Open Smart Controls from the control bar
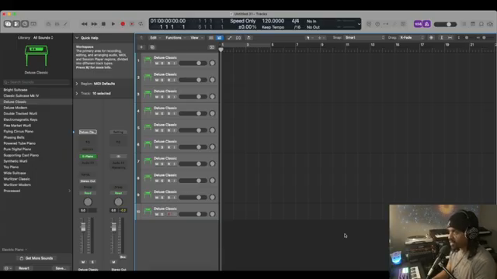Viewport: 497px width, 279px height. [48, 24]
